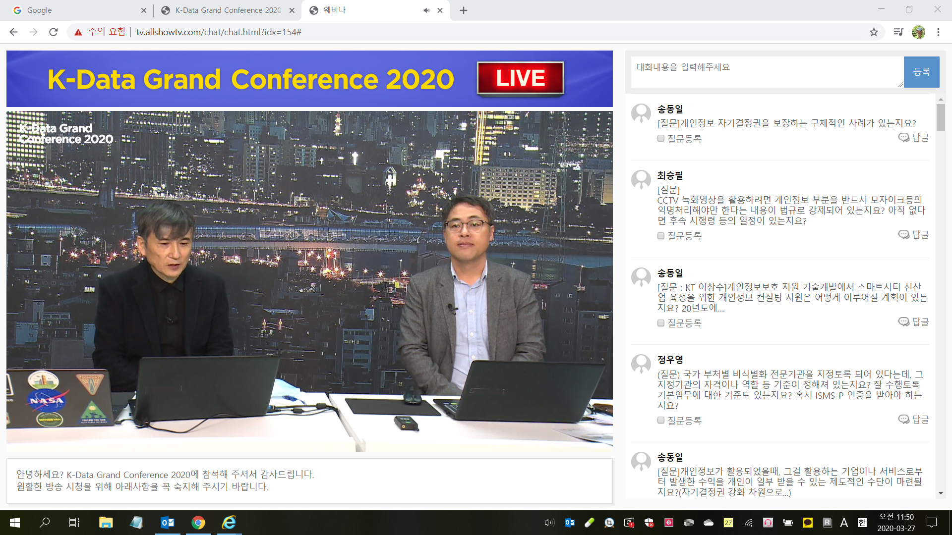
Task: Click the chat input 대화내용을 입력해주세요
Action: pyautogui.click(x=767, y=72)
